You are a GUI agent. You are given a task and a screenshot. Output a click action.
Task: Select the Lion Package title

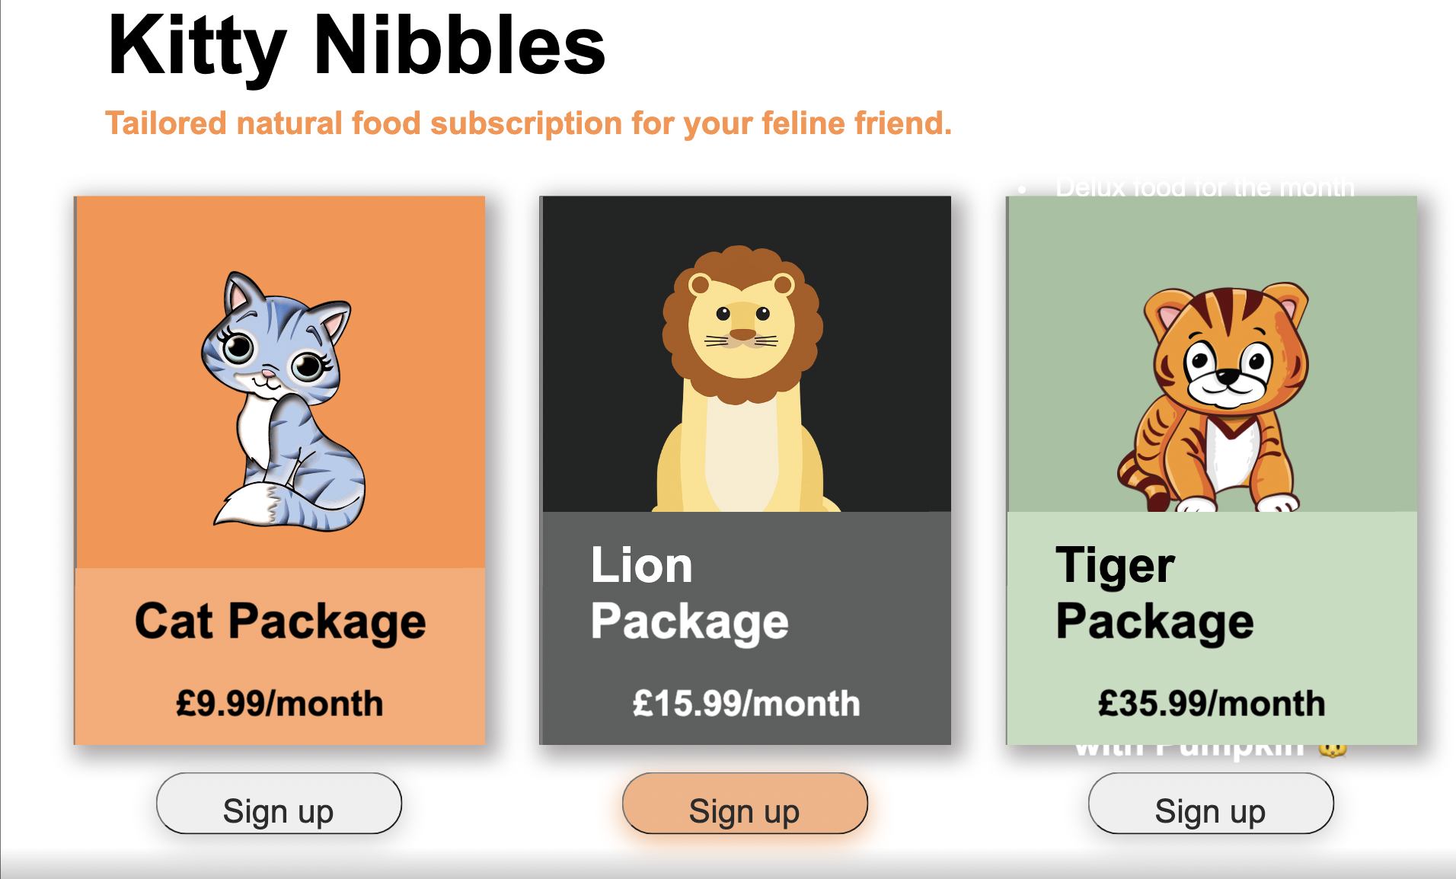pos(689,593)
